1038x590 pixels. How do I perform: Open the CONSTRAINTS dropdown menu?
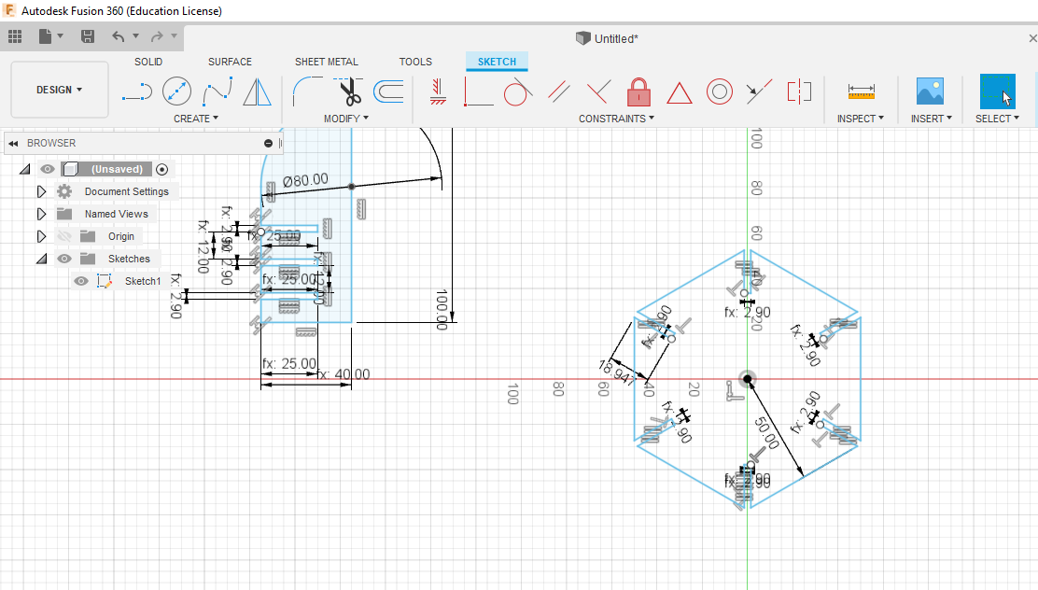point(616,119)
